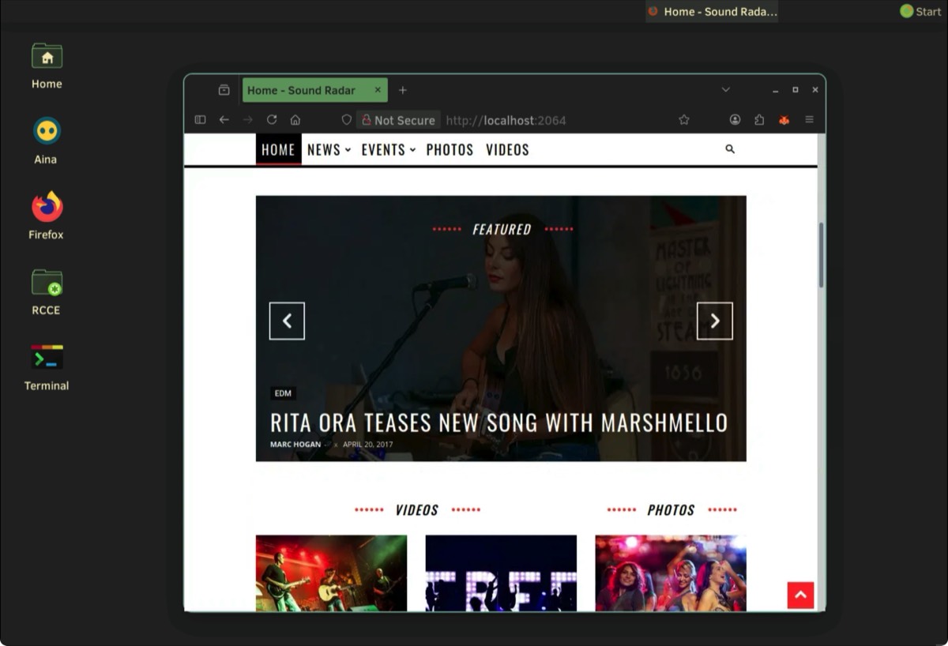Open the Videos menu item

click(507, 150)
